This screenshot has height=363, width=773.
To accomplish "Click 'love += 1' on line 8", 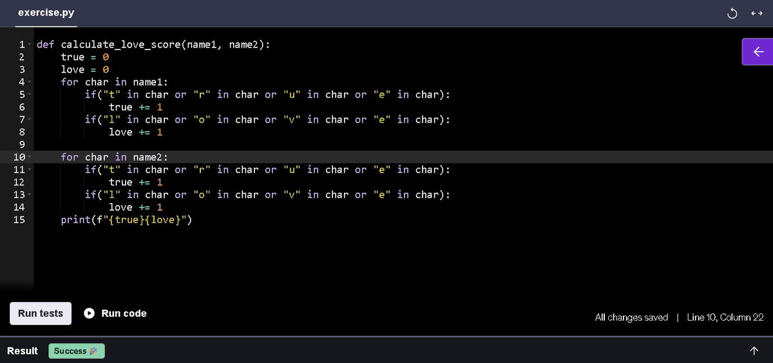I will pos(136,132).
